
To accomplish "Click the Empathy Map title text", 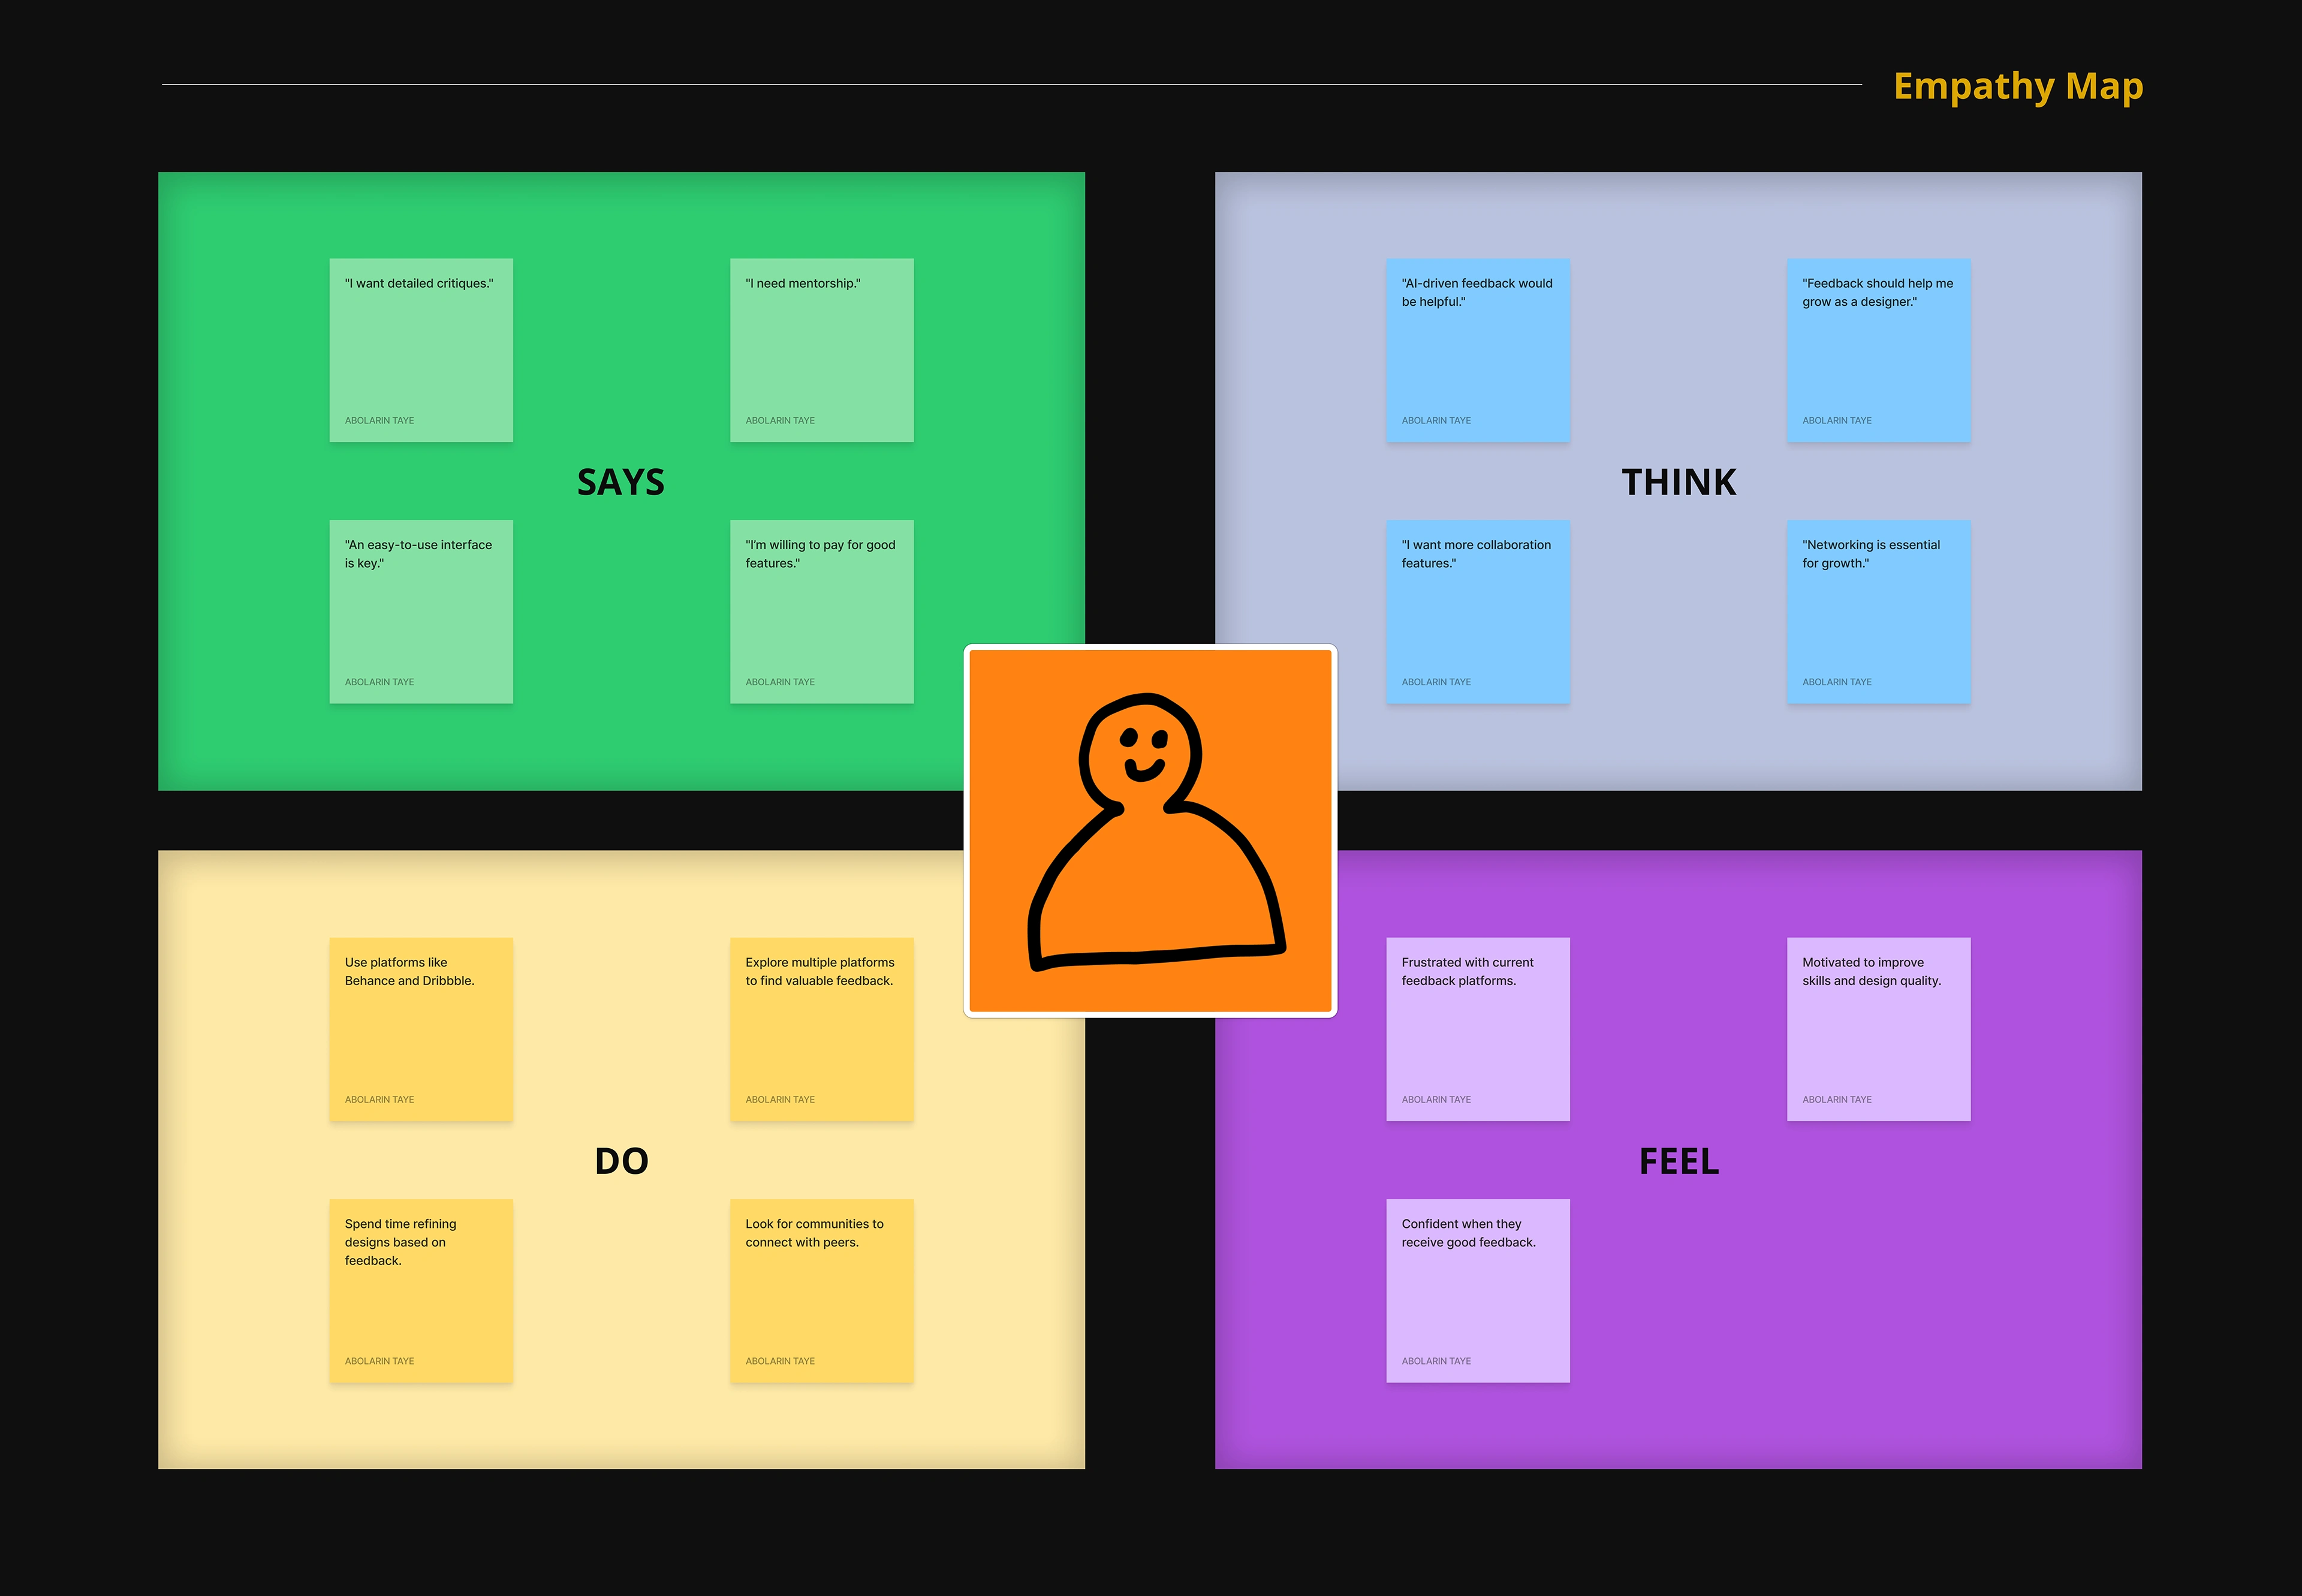I will click(x=2017, y=87).
